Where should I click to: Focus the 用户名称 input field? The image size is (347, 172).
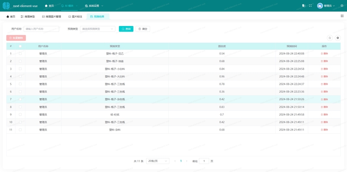(41, 29)
